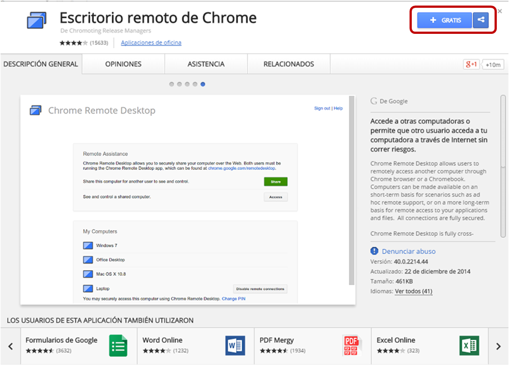Click the blue Word Online icon

coord(236,346)
